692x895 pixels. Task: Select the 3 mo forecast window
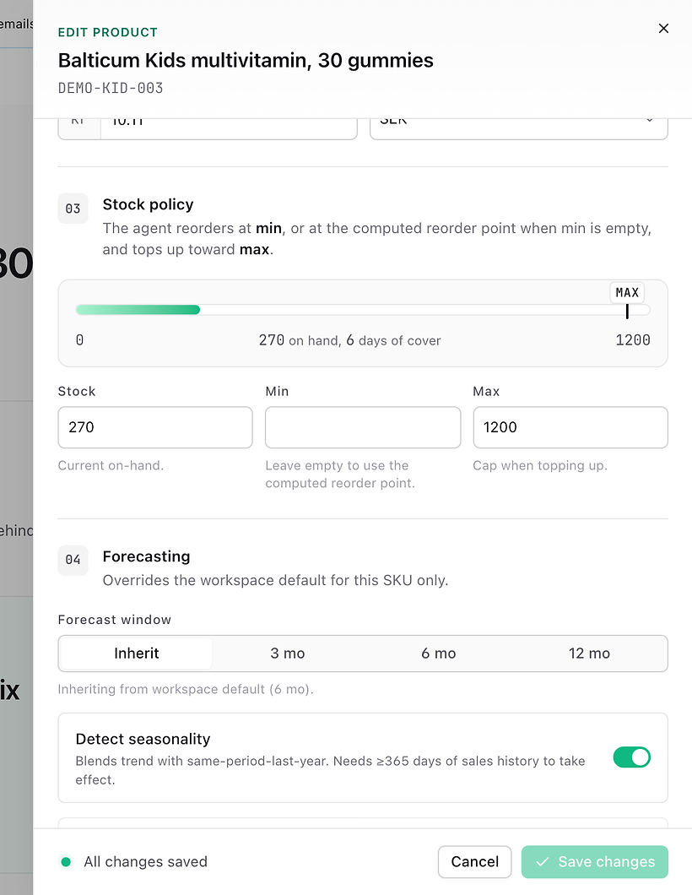[x=288, y=654]
